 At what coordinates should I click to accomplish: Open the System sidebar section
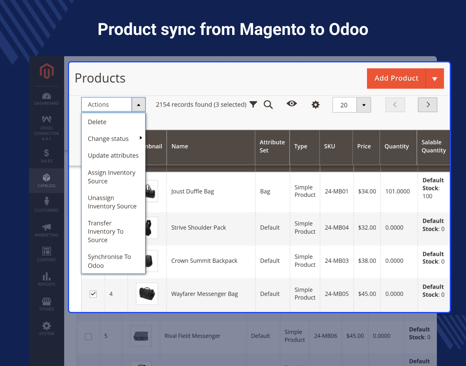tap(47, 329)
